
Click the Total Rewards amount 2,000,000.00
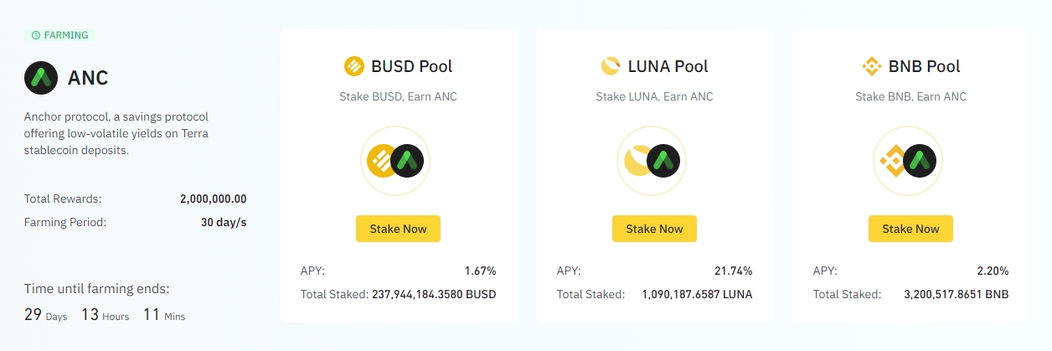(213, 199)
